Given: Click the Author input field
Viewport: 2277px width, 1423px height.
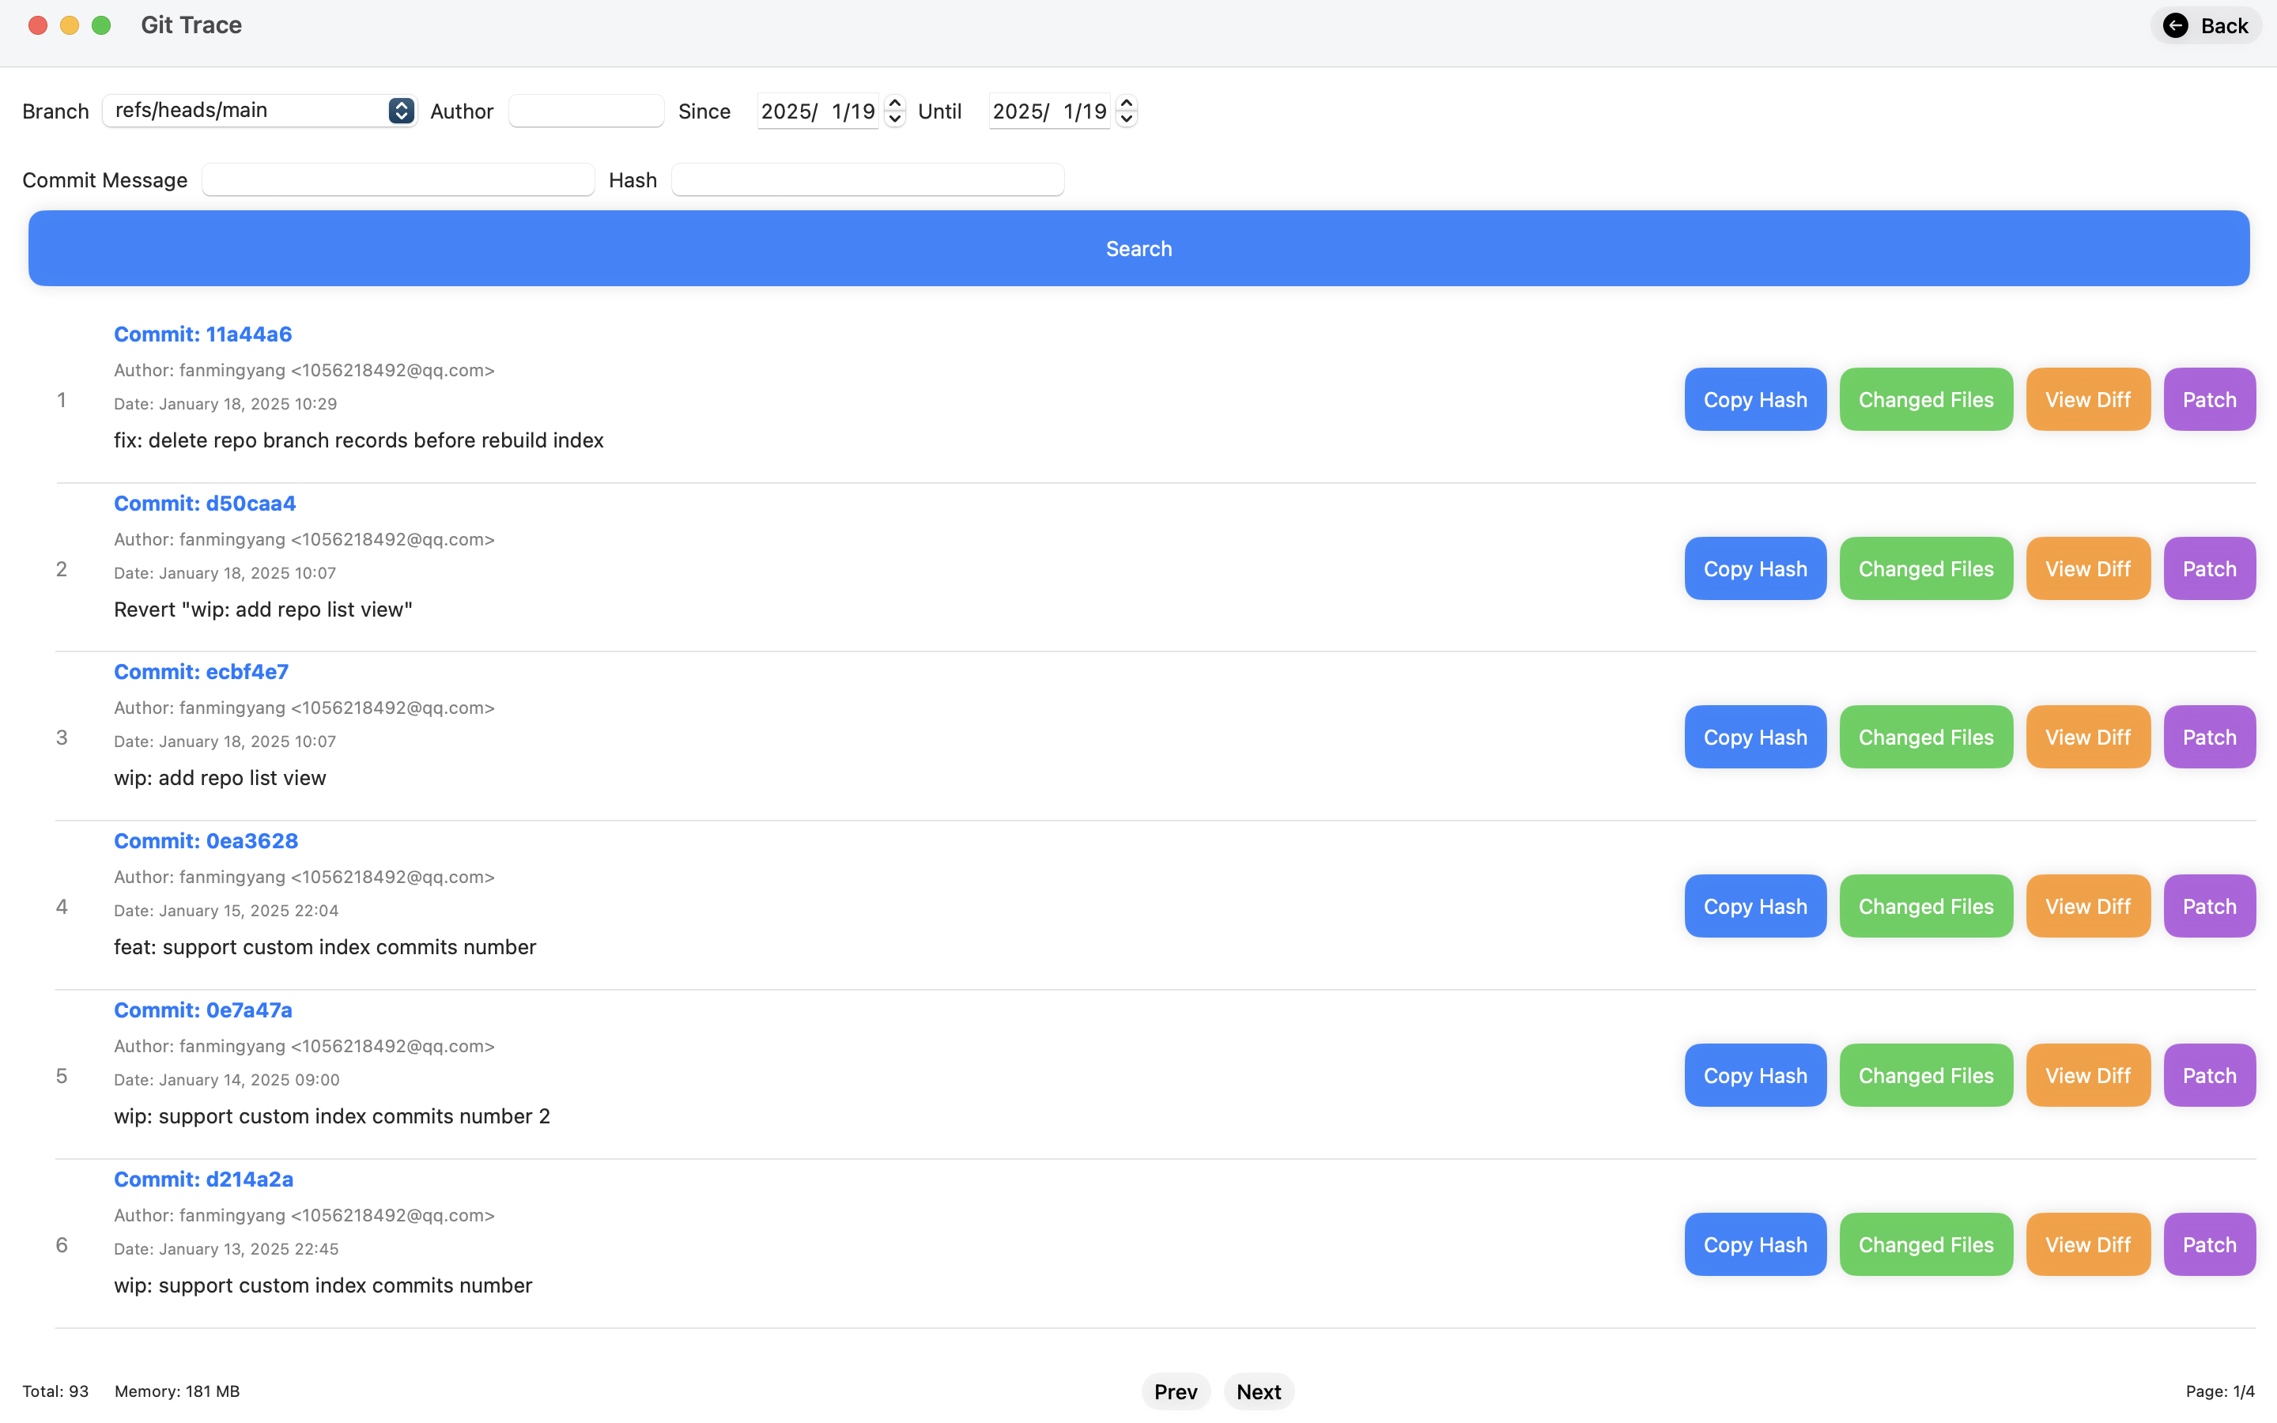Looking at the screenshot, I should pyautogui.click(x=585, y=110).
